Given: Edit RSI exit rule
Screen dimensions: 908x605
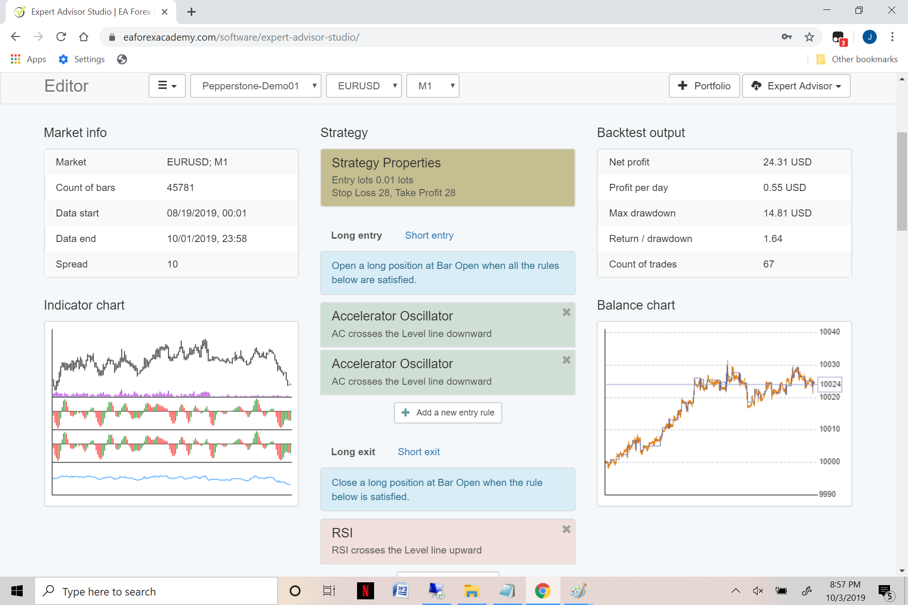Looking at the screenshot, I should coord(447,542).
